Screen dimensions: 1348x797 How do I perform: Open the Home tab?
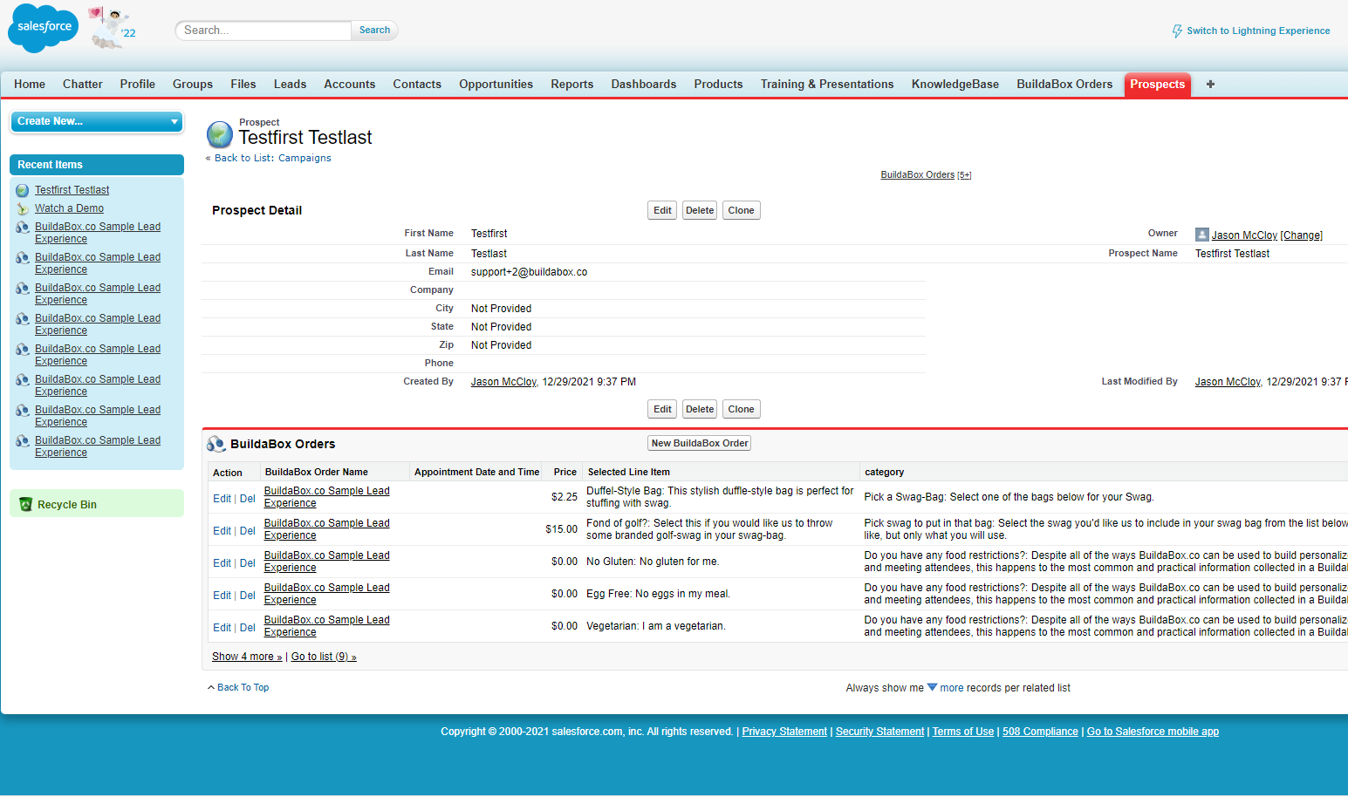[x=30, y=85]
